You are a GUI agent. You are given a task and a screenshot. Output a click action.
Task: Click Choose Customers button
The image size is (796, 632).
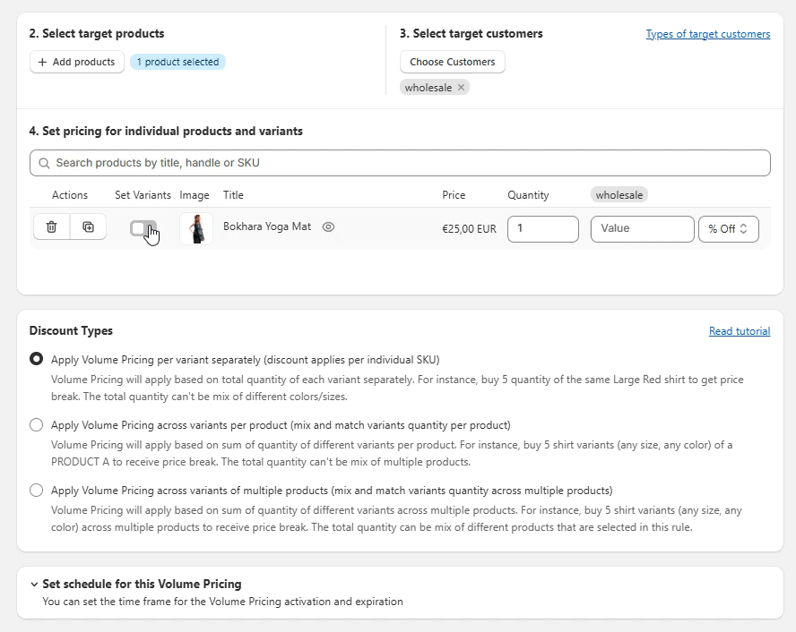[x=453, y=62]
